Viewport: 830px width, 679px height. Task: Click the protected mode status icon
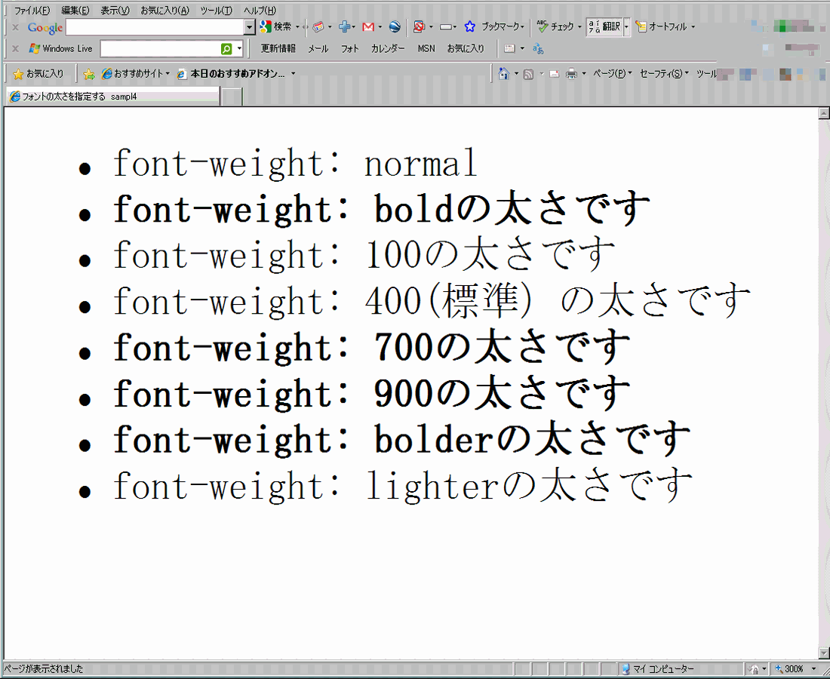click(755, 669)
